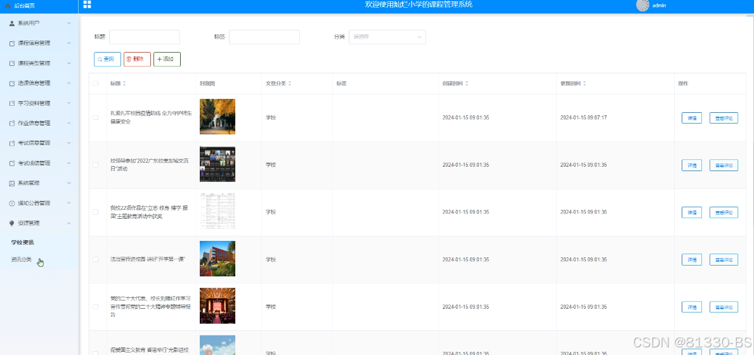Click the picture icon beside 系统管理

click(x=12, y=183)
